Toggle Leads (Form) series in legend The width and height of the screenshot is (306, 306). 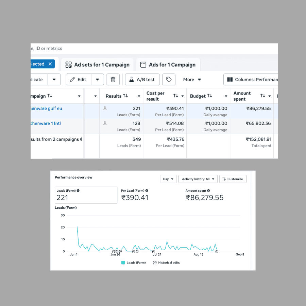[x=134, y=263]
